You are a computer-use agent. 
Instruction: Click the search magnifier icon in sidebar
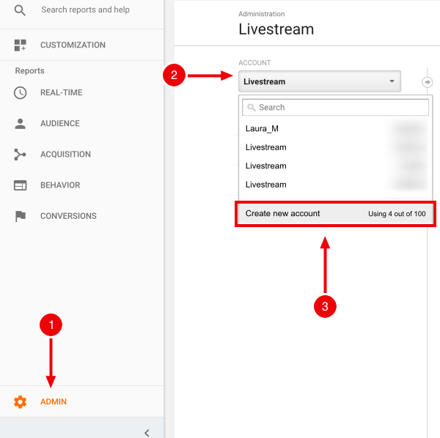(x=20, y=10)
